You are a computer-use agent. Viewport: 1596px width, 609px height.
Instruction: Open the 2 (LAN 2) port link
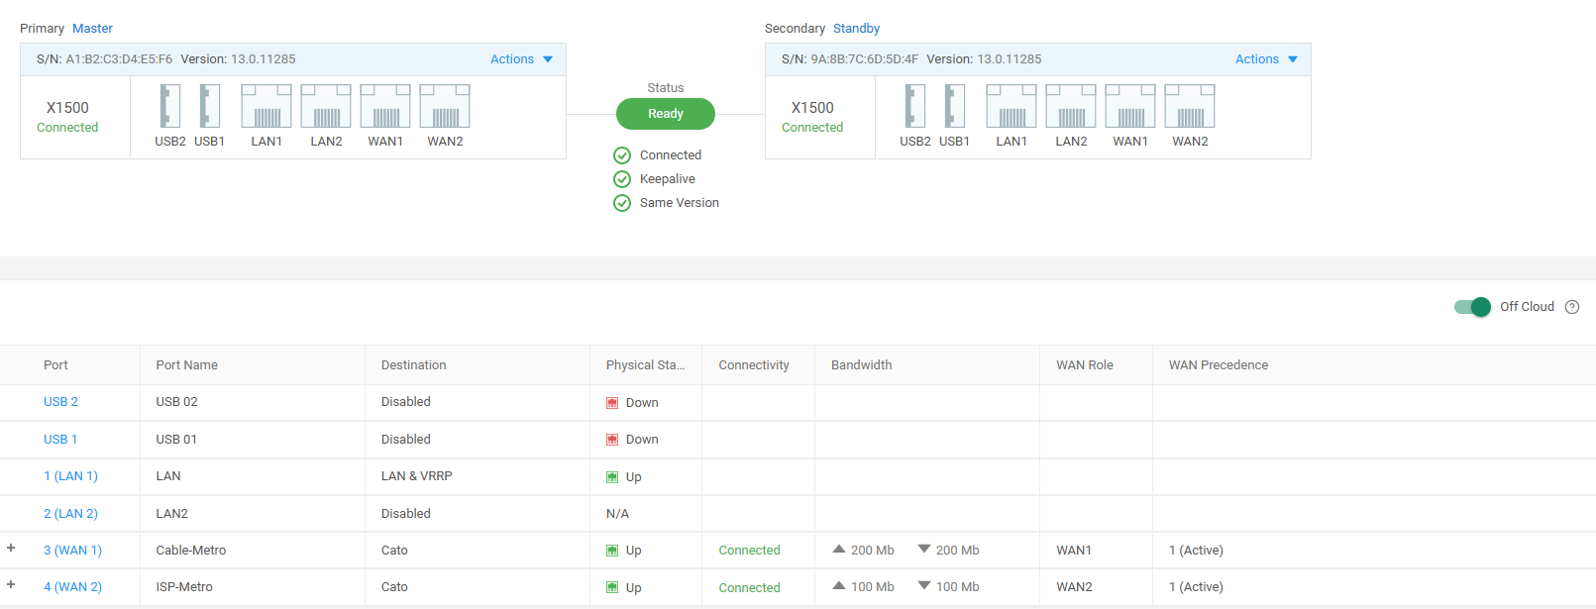pyautogui.click(x=70, y=514)
